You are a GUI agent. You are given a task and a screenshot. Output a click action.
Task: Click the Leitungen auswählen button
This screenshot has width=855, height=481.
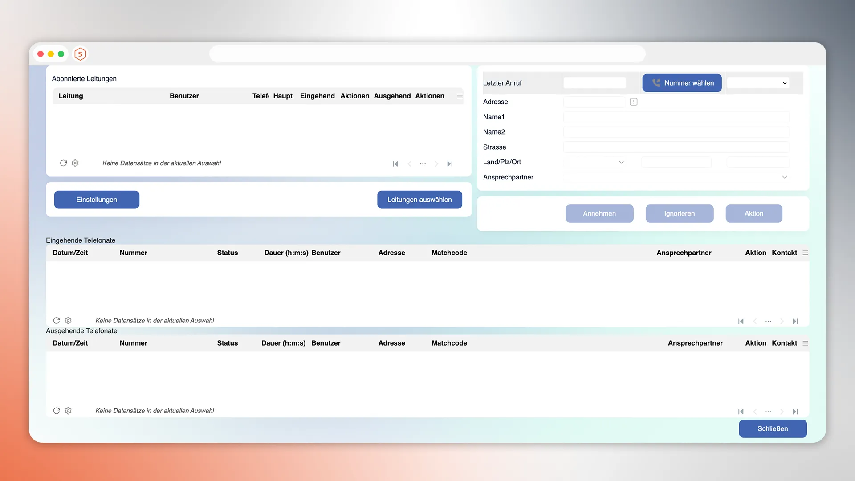coord(419,200)
